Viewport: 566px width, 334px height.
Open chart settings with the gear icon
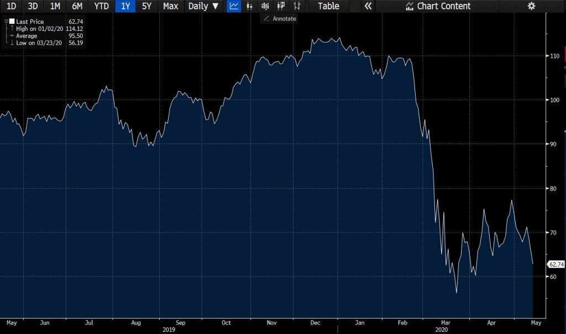point(531,6)
